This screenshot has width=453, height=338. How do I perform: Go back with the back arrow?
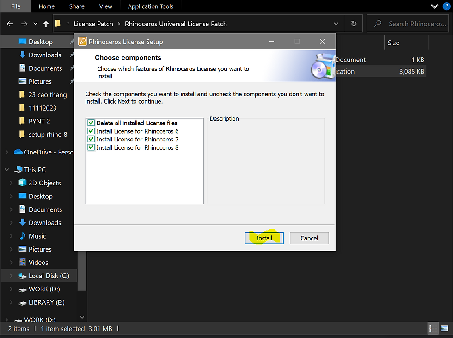pos(10,24)
